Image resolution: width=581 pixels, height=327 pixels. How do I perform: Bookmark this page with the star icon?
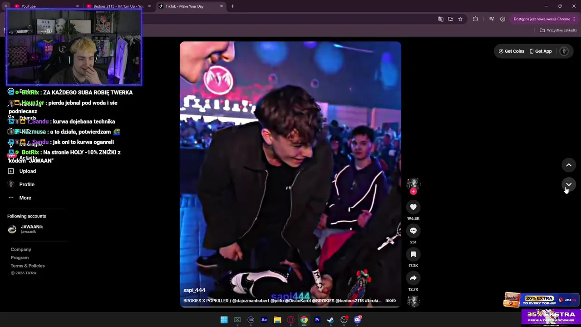(460, 19)
